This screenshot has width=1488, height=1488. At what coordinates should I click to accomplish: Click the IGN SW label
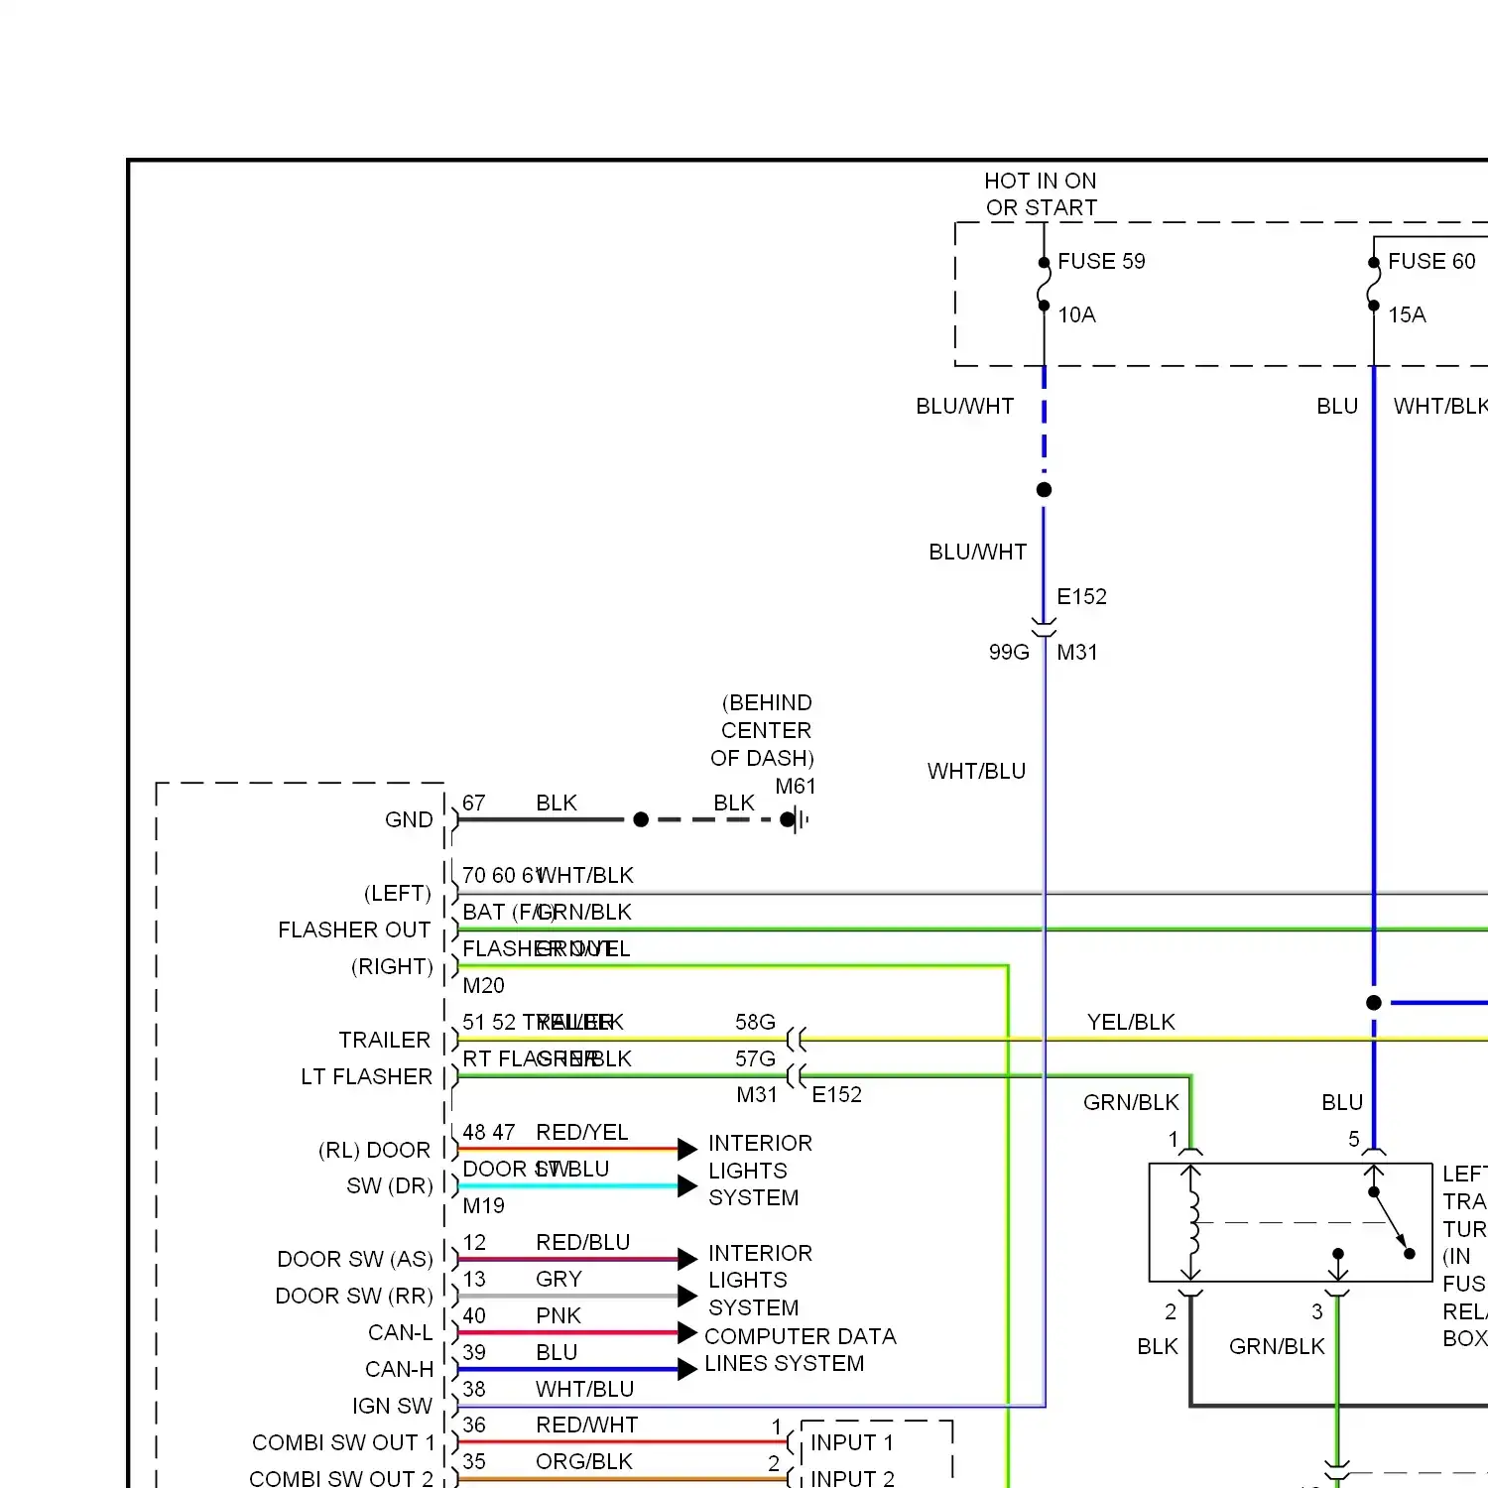click(x=392, y=1406)
